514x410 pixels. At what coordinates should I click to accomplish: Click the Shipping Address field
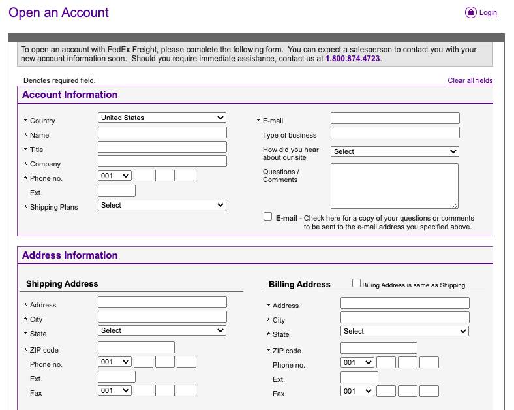[x=162, y=302]
